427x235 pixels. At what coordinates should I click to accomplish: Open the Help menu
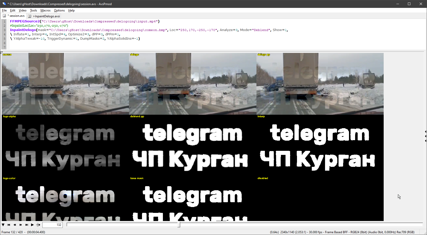point(71,10)
